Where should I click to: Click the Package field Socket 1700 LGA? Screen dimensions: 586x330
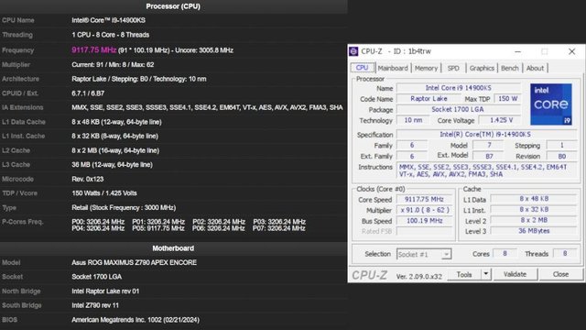tap(458, 110)
